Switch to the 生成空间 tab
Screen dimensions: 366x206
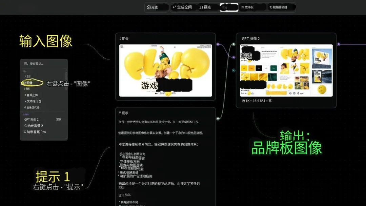[x=182, y=7]
